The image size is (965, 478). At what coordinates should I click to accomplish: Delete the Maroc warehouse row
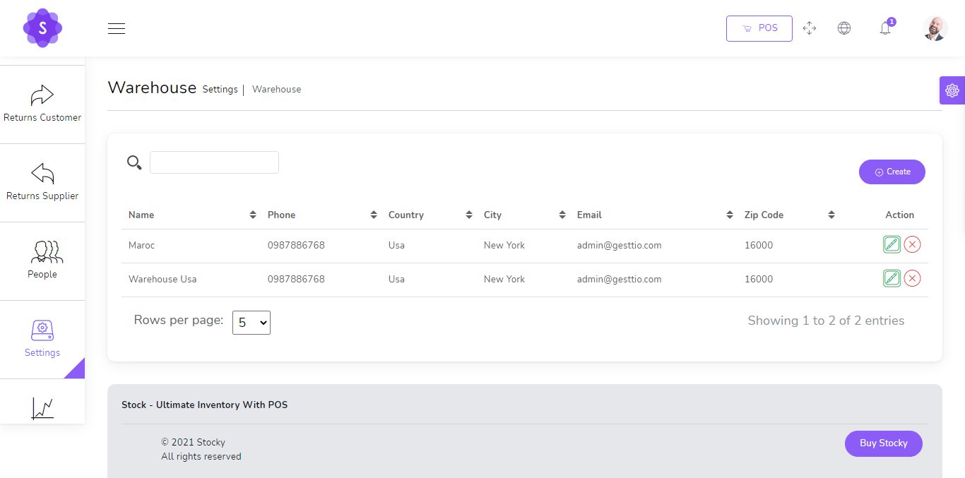point(912,245)
